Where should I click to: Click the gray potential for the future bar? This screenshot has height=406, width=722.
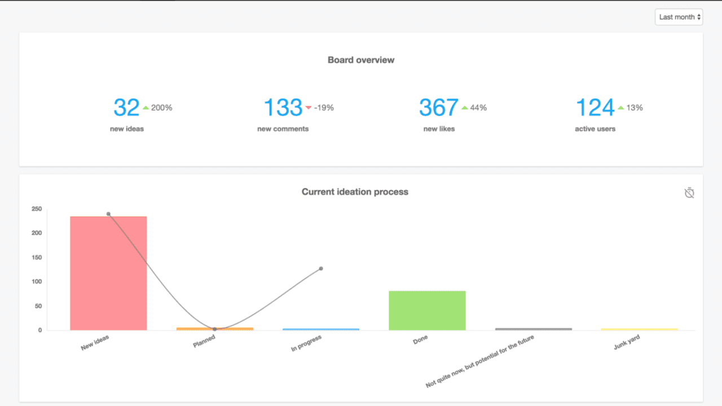point(533,329)
